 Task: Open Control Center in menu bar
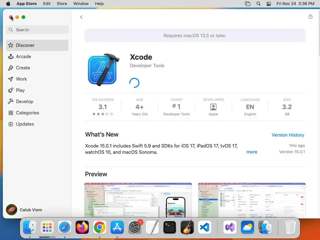269,4
